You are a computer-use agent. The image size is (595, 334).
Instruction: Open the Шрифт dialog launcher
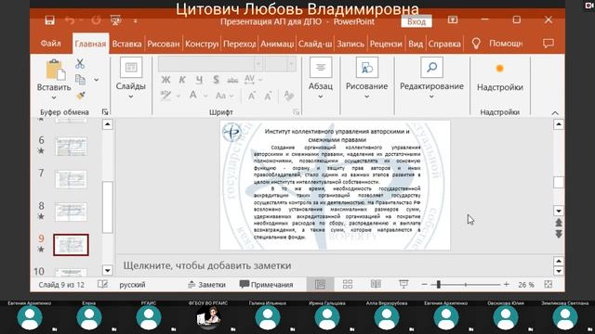tap(296, 111)
